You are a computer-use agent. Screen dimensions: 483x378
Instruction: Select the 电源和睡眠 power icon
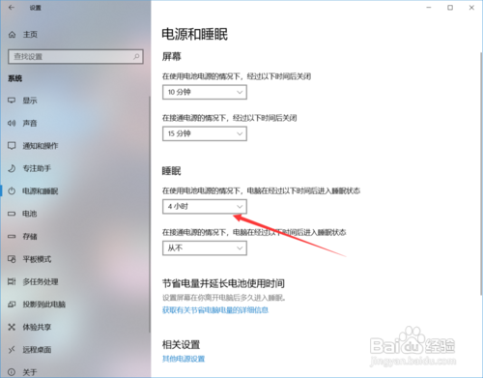pos(12,191)
